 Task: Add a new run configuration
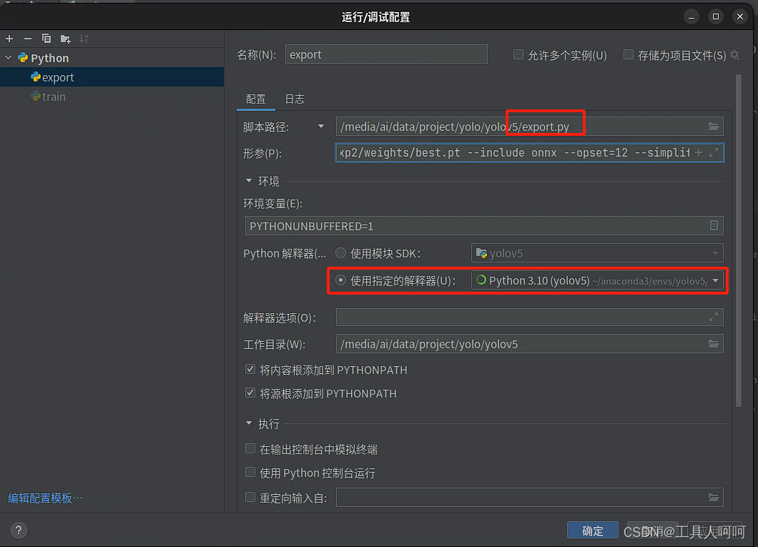coord(10,39)
